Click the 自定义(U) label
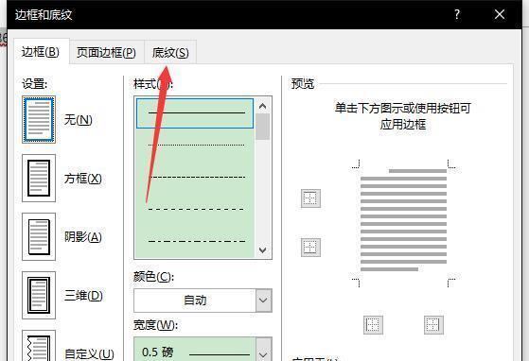 click(89, 354)
